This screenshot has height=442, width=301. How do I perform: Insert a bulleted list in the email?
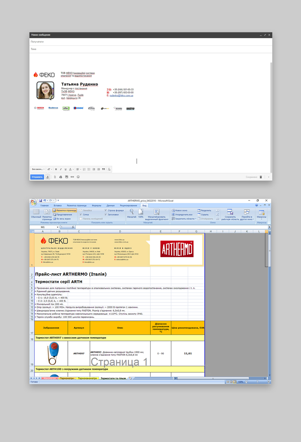(89, 169)
